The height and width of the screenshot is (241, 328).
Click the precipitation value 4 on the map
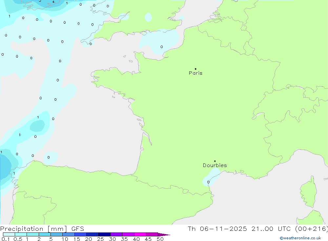tap(53, 2)
